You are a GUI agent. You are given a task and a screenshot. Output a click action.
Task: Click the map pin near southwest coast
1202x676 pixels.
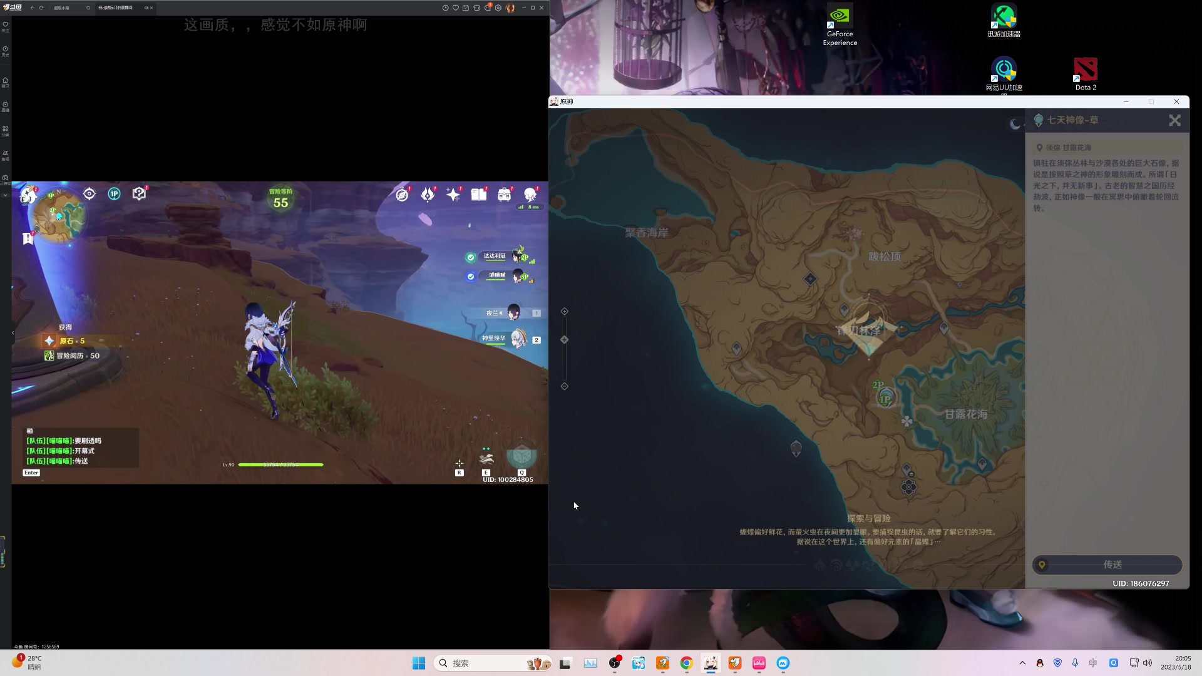pos(796,448)
